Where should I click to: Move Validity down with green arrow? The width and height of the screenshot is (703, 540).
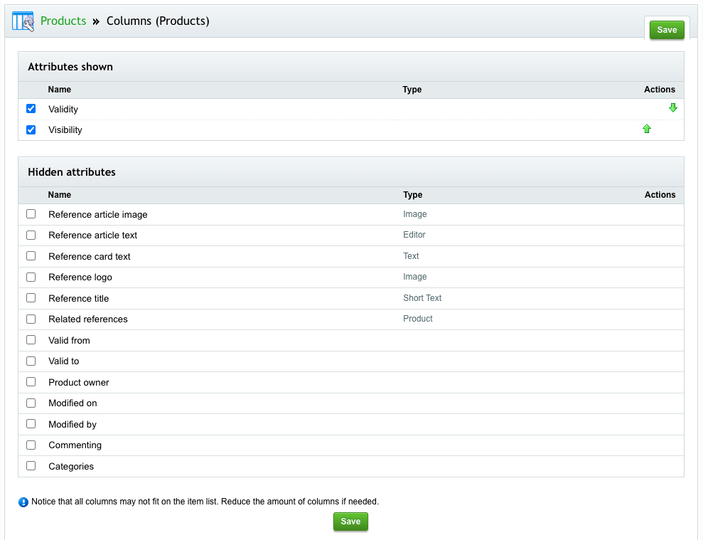click(x=672, y=108)
